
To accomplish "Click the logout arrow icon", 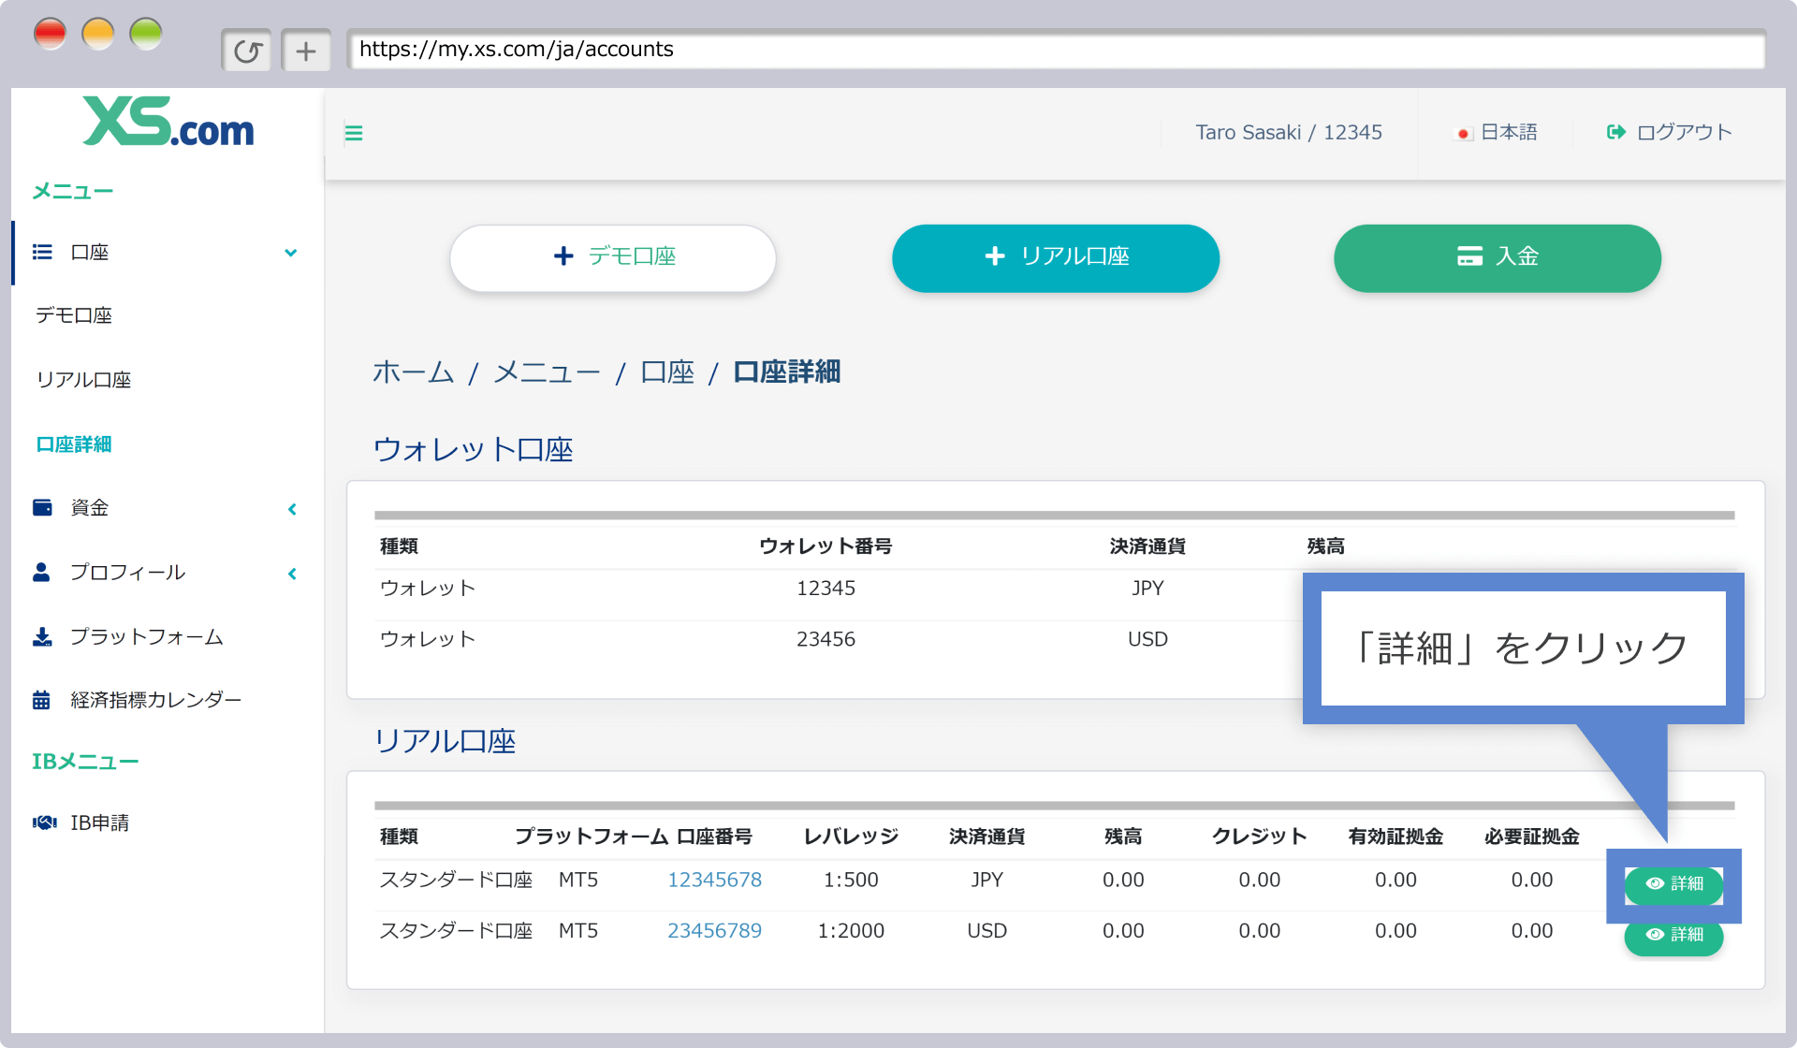I will [1616, 133].
